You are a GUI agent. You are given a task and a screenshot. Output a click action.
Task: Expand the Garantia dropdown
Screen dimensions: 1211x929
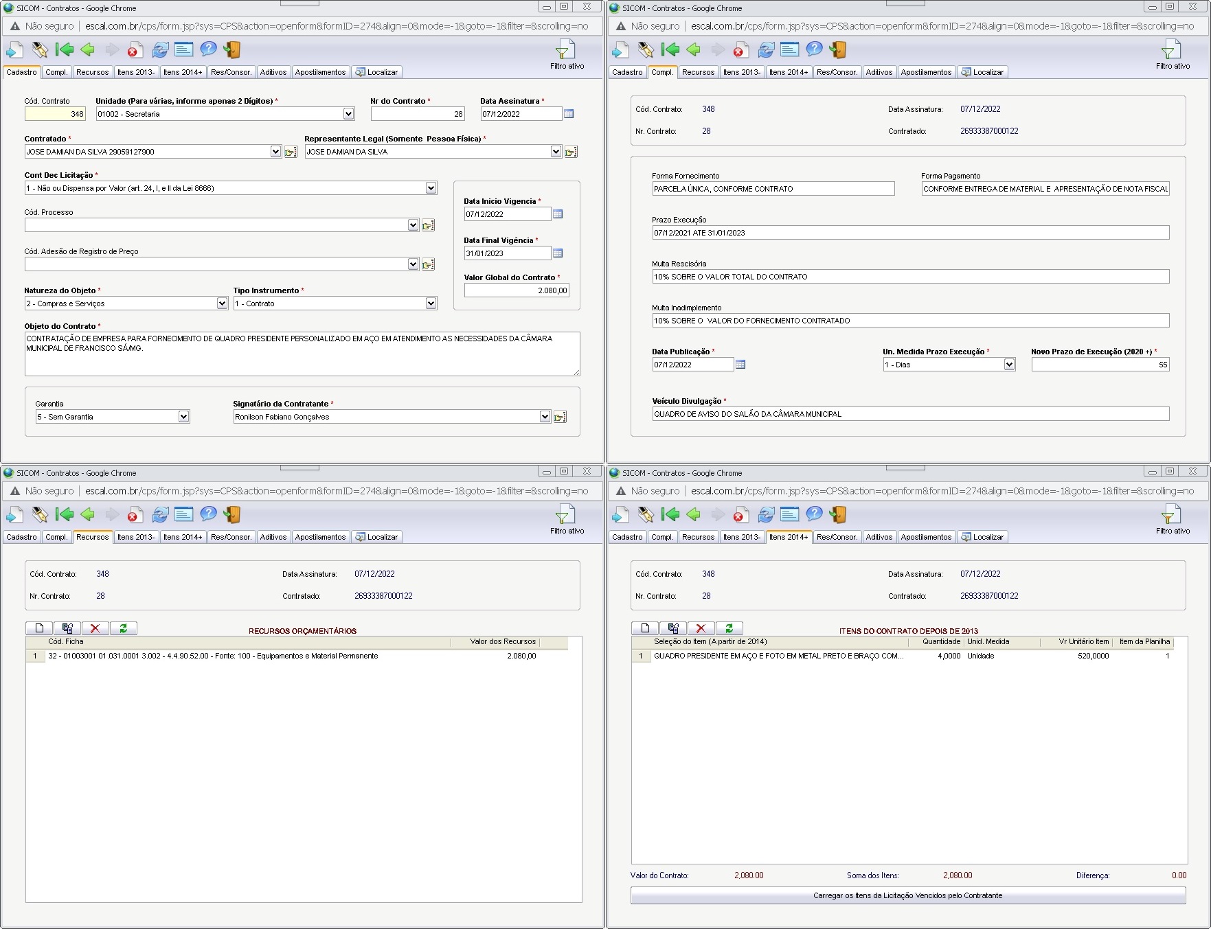[x=183, y=417]
